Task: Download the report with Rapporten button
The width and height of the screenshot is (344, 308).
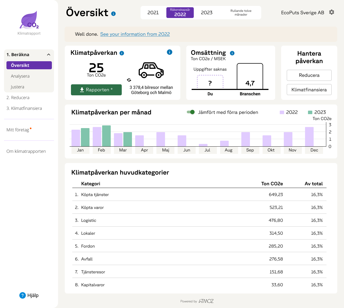Action: click(x=96, y=90)
